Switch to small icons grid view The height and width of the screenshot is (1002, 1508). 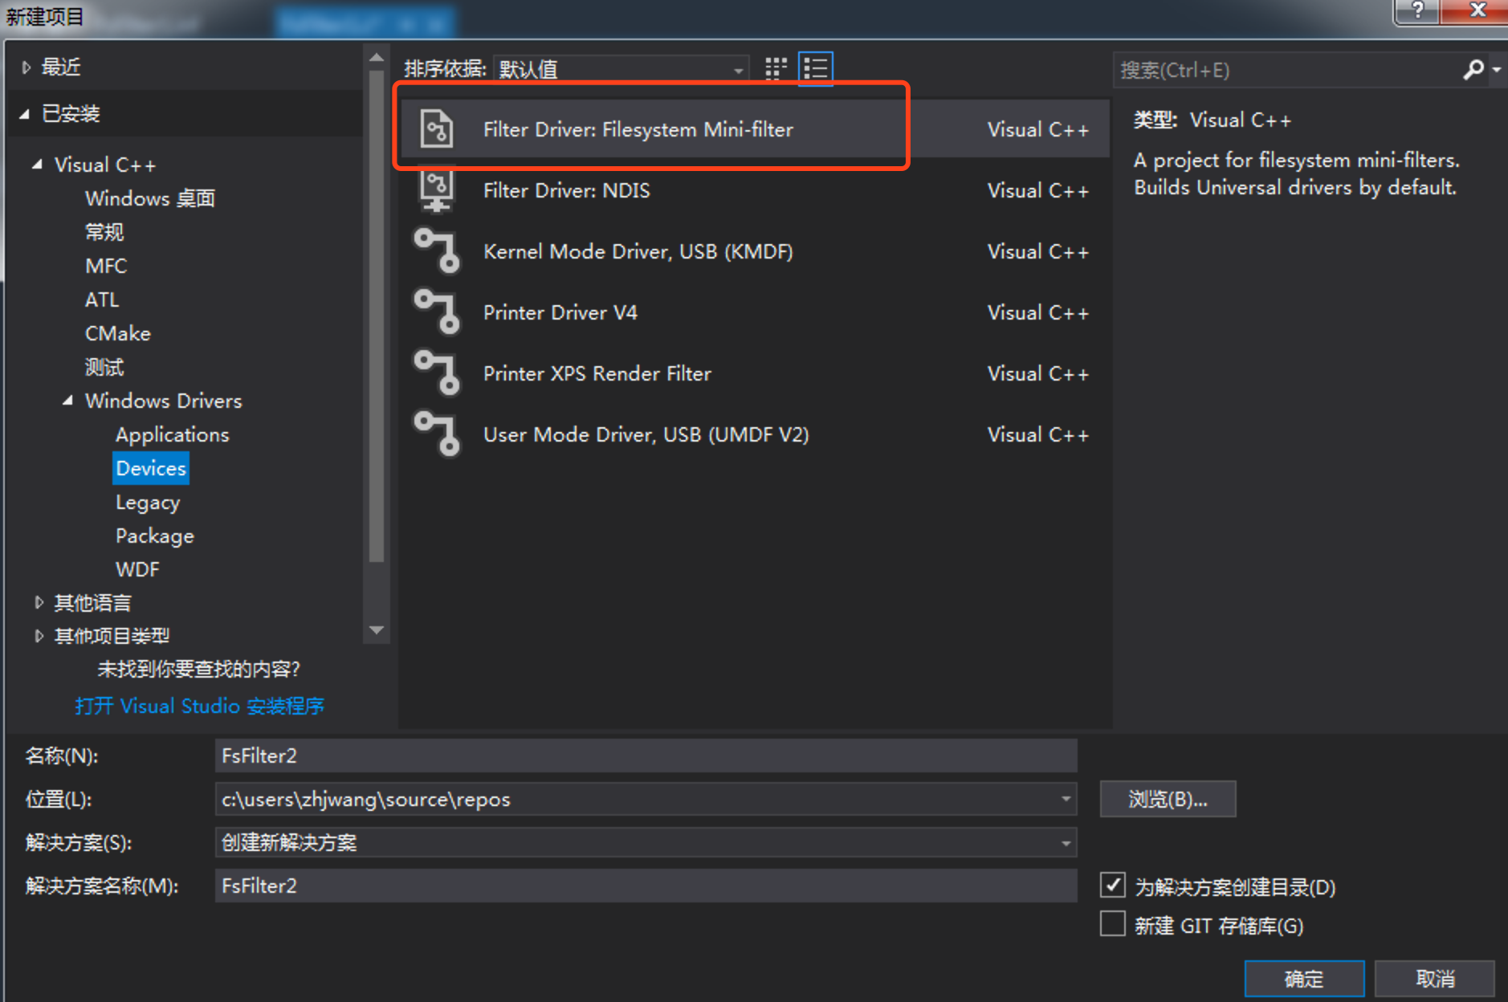(x=776, y=69)
